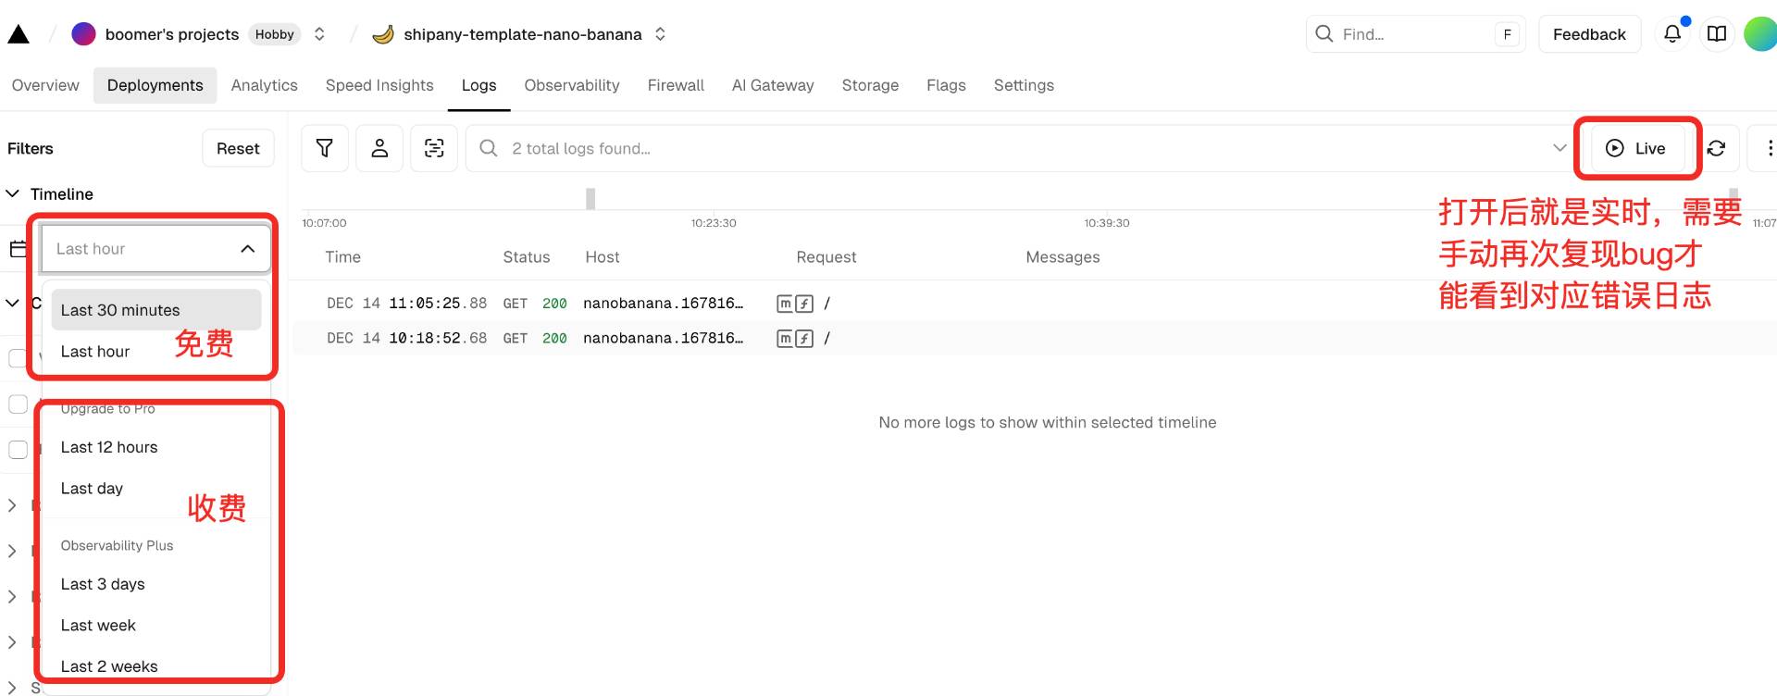Open the documentation book icon
Image resolution: width=1777 pixels, height=696 pixels.
[x=1717, y=34]
